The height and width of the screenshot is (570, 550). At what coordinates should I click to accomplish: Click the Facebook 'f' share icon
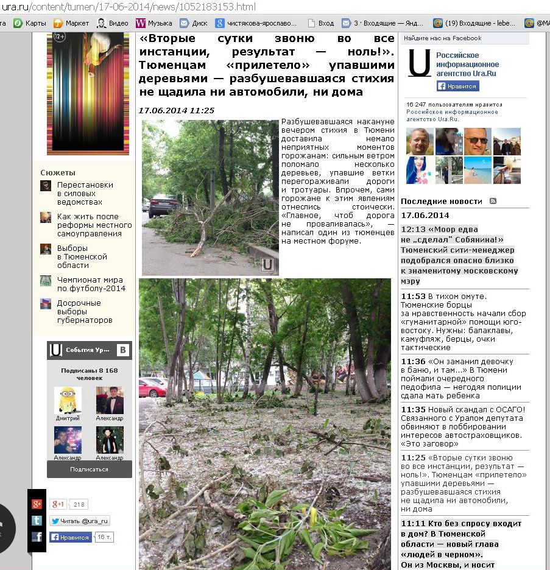pyautogui.click(x=37, y=537)
